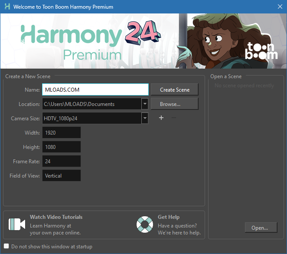Viewport: 287px width, 254px height.
Task: Click the Name field containing MLOADS.COM
Action: tap(95, 89)
